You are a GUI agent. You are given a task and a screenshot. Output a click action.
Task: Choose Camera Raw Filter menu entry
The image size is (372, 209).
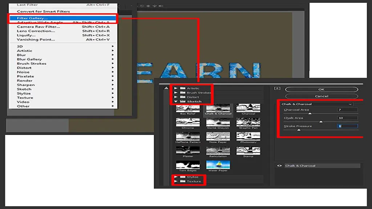click(63, 27)
